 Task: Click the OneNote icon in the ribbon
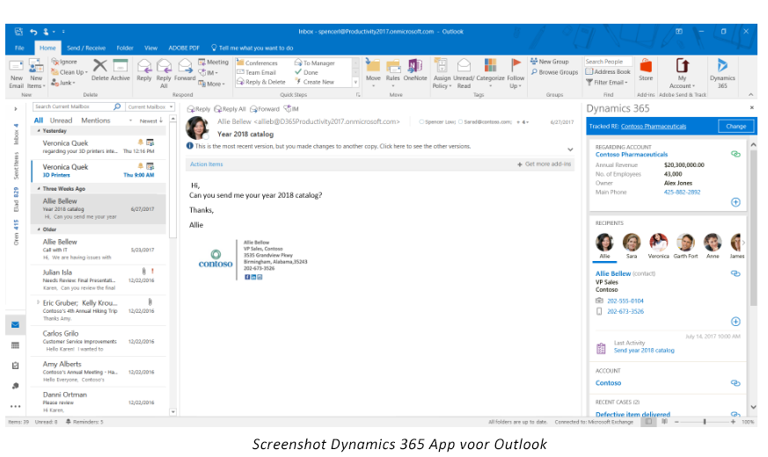pos(415,71)
